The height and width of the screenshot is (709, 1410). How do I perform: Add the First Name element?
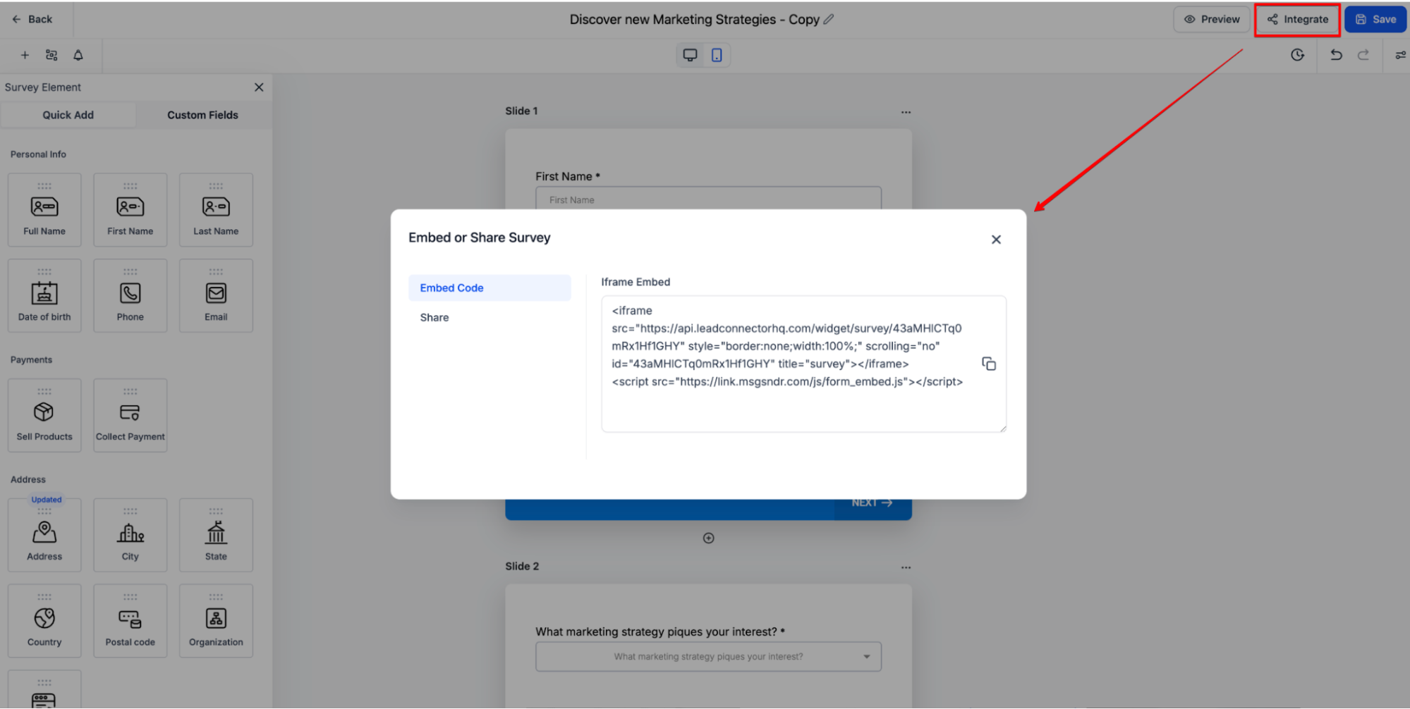point(130,210)
